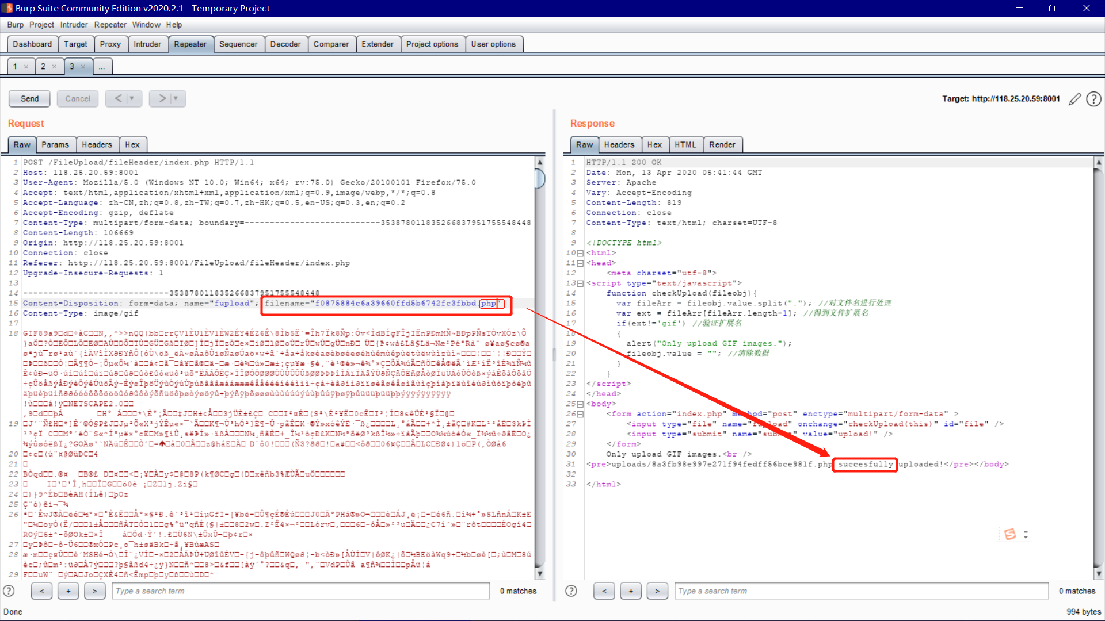The image size is (1105, 621).
Task: Add a new Repeater tab with ellipsis
Action: pos(102,67)
